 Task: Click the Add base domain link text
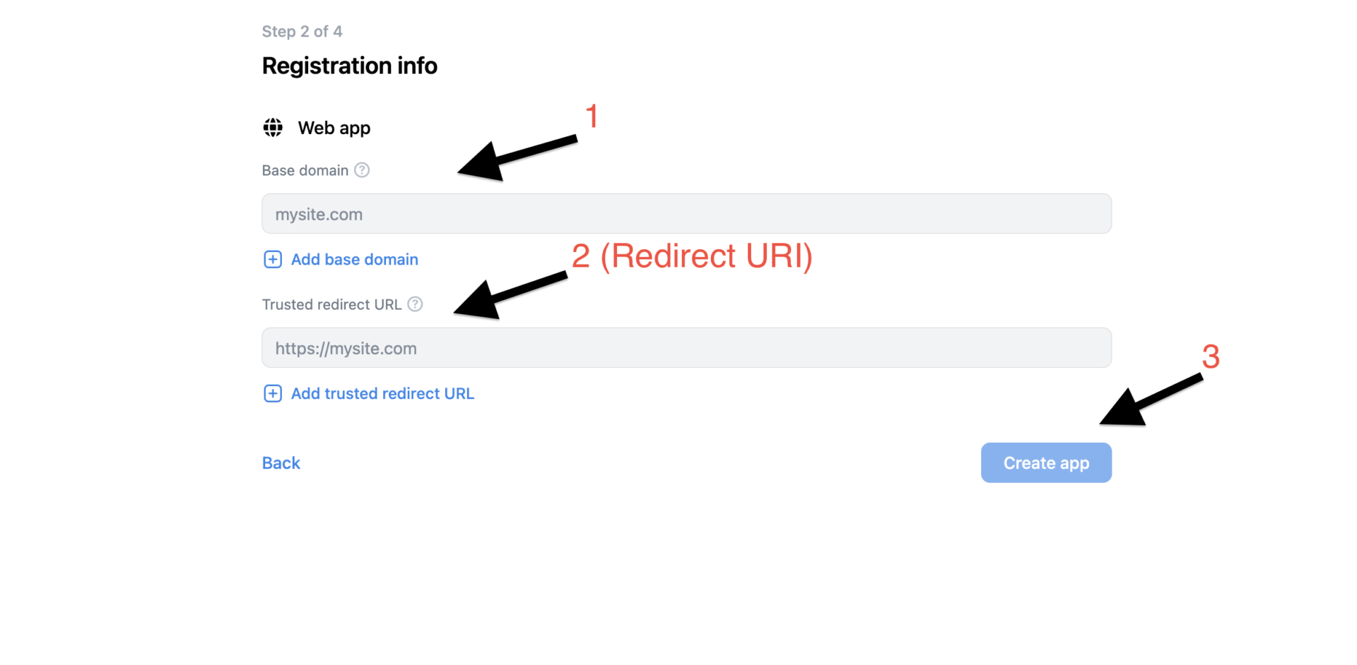pyautogui.click(x=355, y=260)
